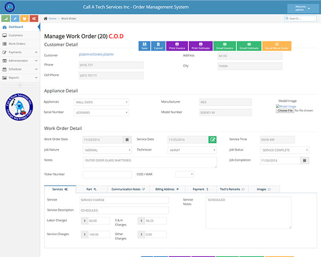This screenshot has height=257, width=321.
Task: Expand the Payments sidebar menu
Action: click(20, 52)
